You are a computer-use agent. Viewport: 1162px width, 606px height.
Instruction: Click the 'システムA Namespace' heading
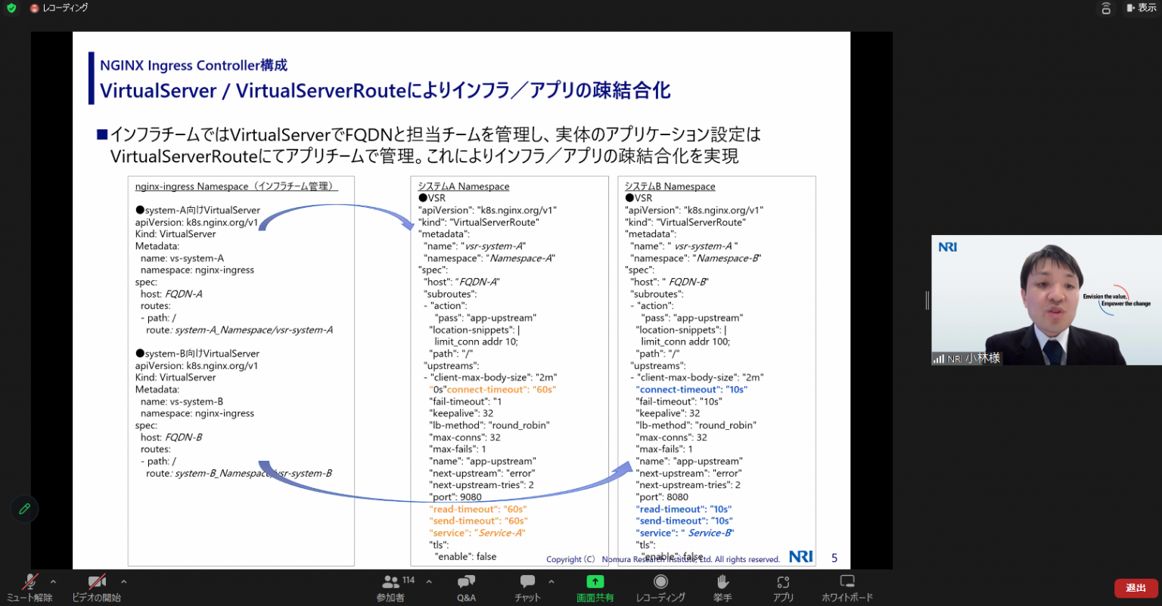pyautogui.click(x=464, y=186)
